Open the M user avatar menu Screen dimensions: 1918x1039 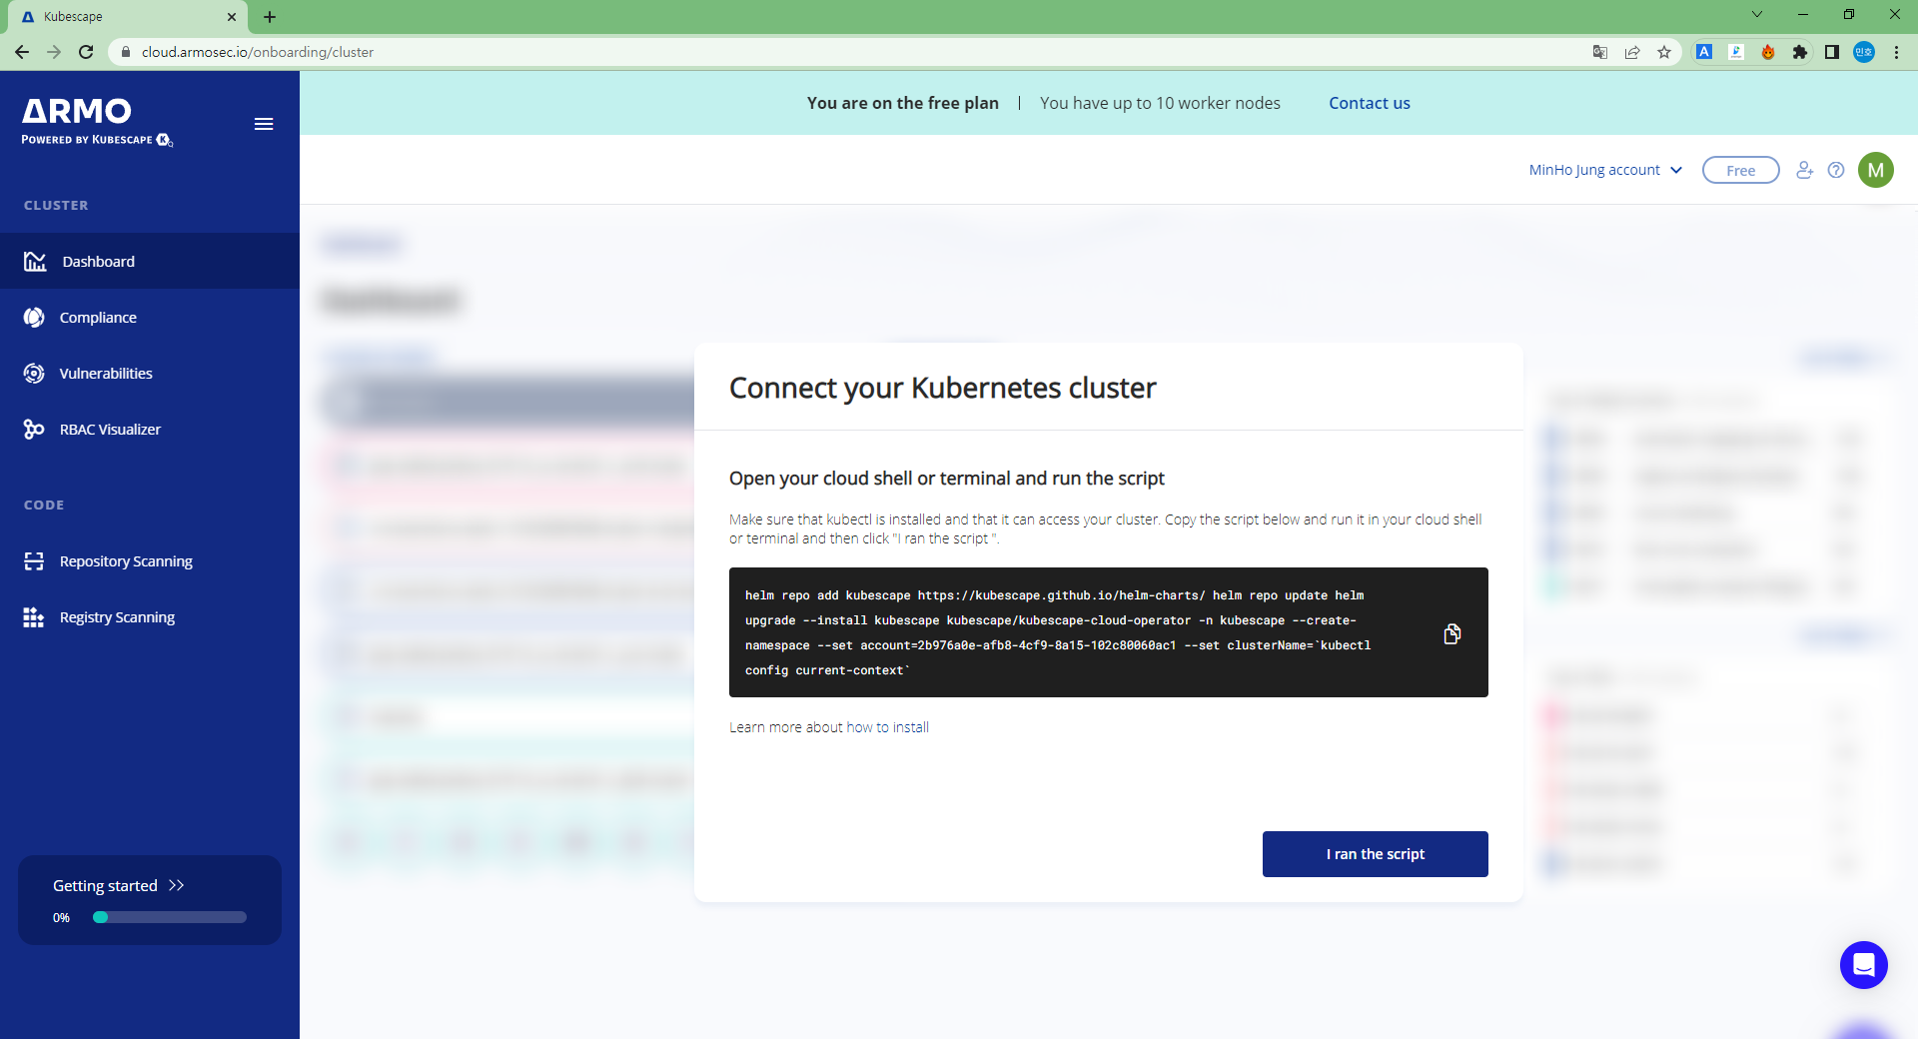point(1875,170)
